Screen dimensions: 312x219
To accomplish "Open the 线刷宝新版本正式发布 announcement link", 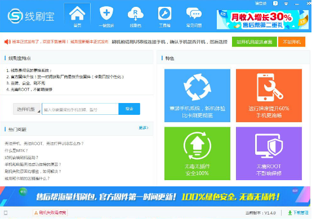I will point(90,42).
